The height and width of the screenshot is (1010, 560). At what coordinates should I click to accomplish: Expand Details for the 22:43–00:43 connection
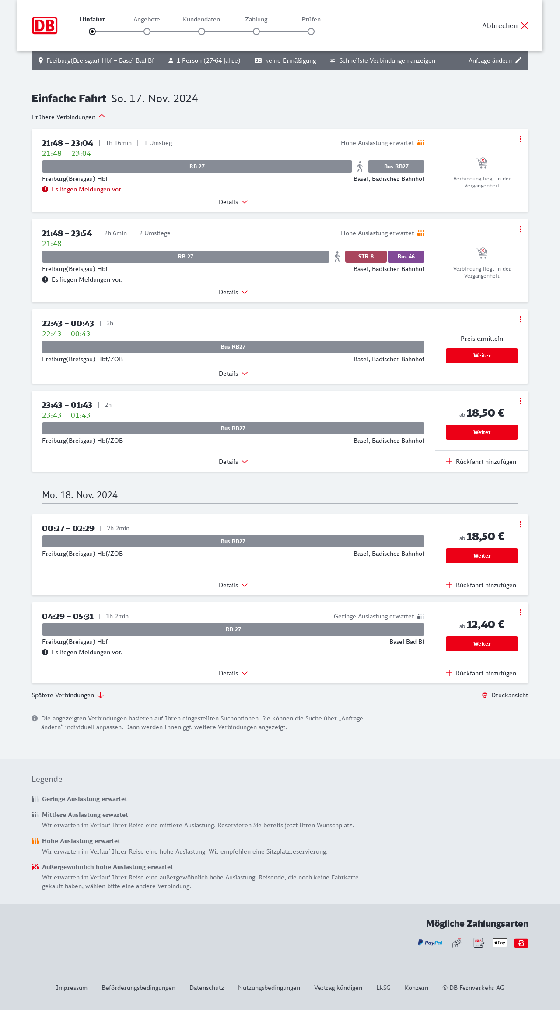point(233,374)
